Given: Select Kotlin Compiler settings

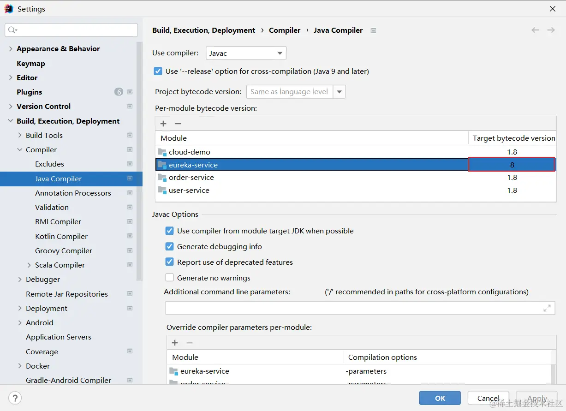Looking at the screenshot, I should point(61,236).
